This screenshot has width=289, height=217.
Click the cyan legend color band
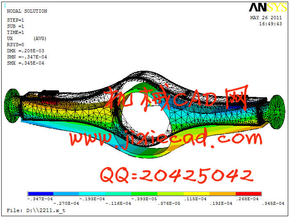coord(92,194)
